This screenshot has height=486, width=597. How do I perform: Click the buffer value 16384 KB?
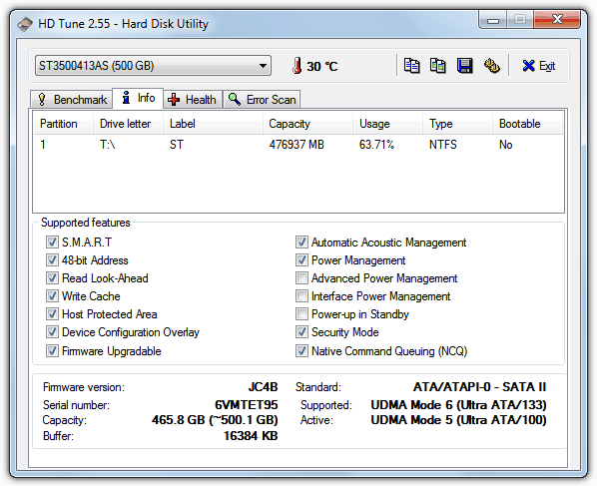click(x=251, y=436)
